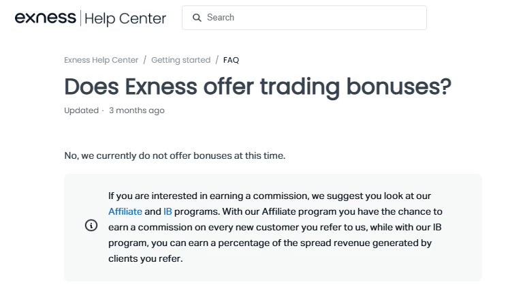
Task: Click the slash separator before FAQ
Action: click(217, 60)
